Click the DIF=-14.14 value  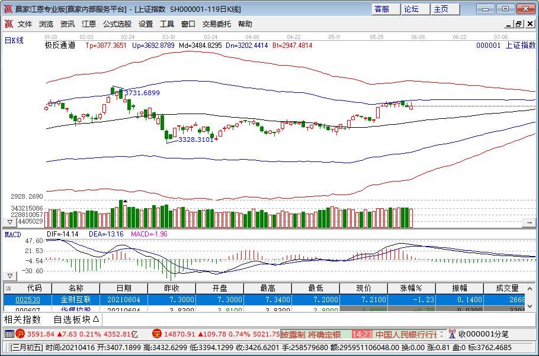click(63, 234)
